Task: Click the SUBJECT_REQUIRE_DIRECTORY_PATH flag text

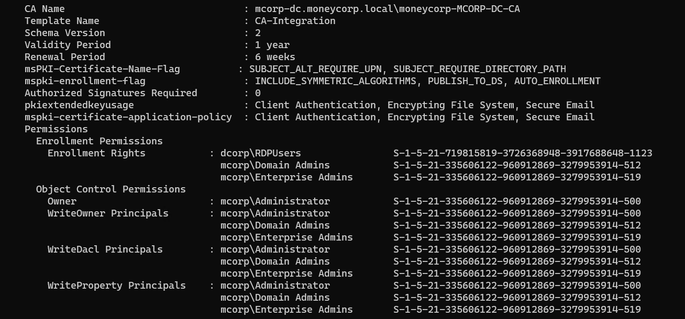Action: pyautogui.click(x=480, y=69)
